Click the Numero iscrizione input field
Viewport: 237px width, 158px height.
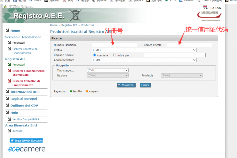114,45
